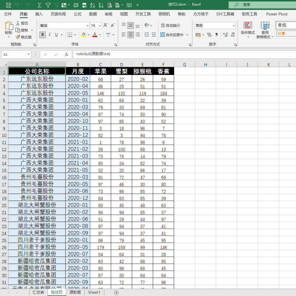The width and height of the screenshot is (296, 296).
Task: Add a new sheet with the plus button
Action: pyautogui.click(x=116, y=293)
